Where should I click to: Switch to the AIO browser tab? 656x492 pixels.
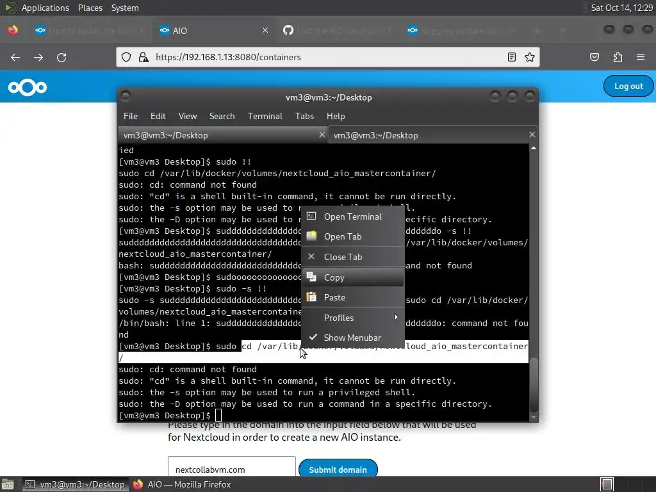click(x=213, y=30)
